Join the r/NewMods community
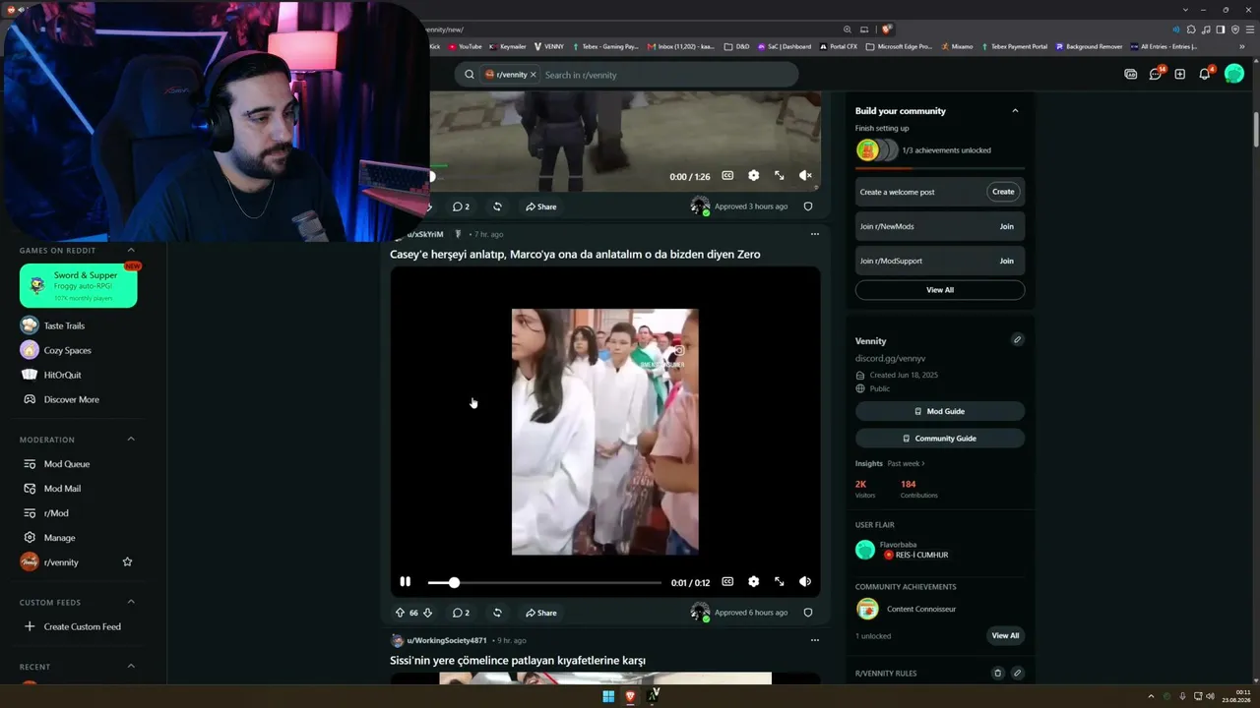Viewport: 1260px width, 708px height. (1006, 226)
